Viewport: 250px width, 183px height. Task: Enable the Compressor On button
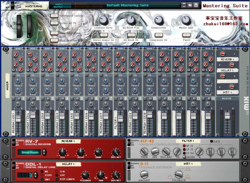pos(159,35)
